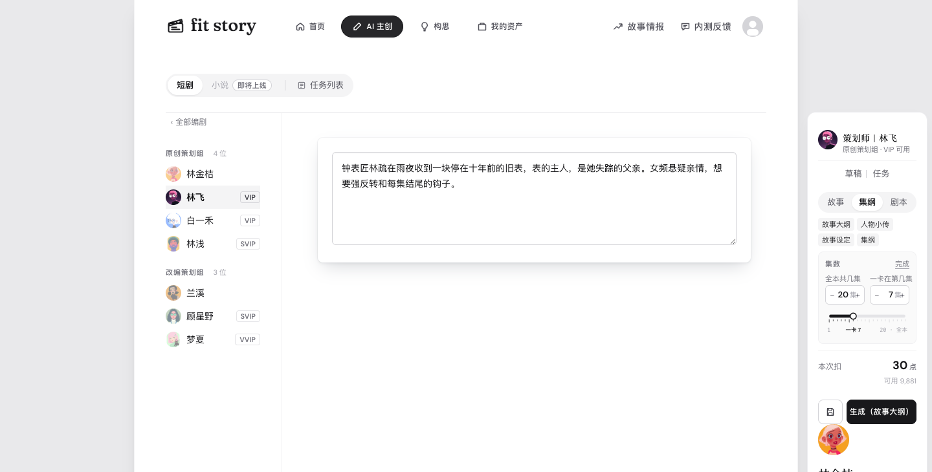Click 完成 link in 集数 card
The width and height of the screenshot is (932, 472).
pyautogui.click(x=902, y=264)
